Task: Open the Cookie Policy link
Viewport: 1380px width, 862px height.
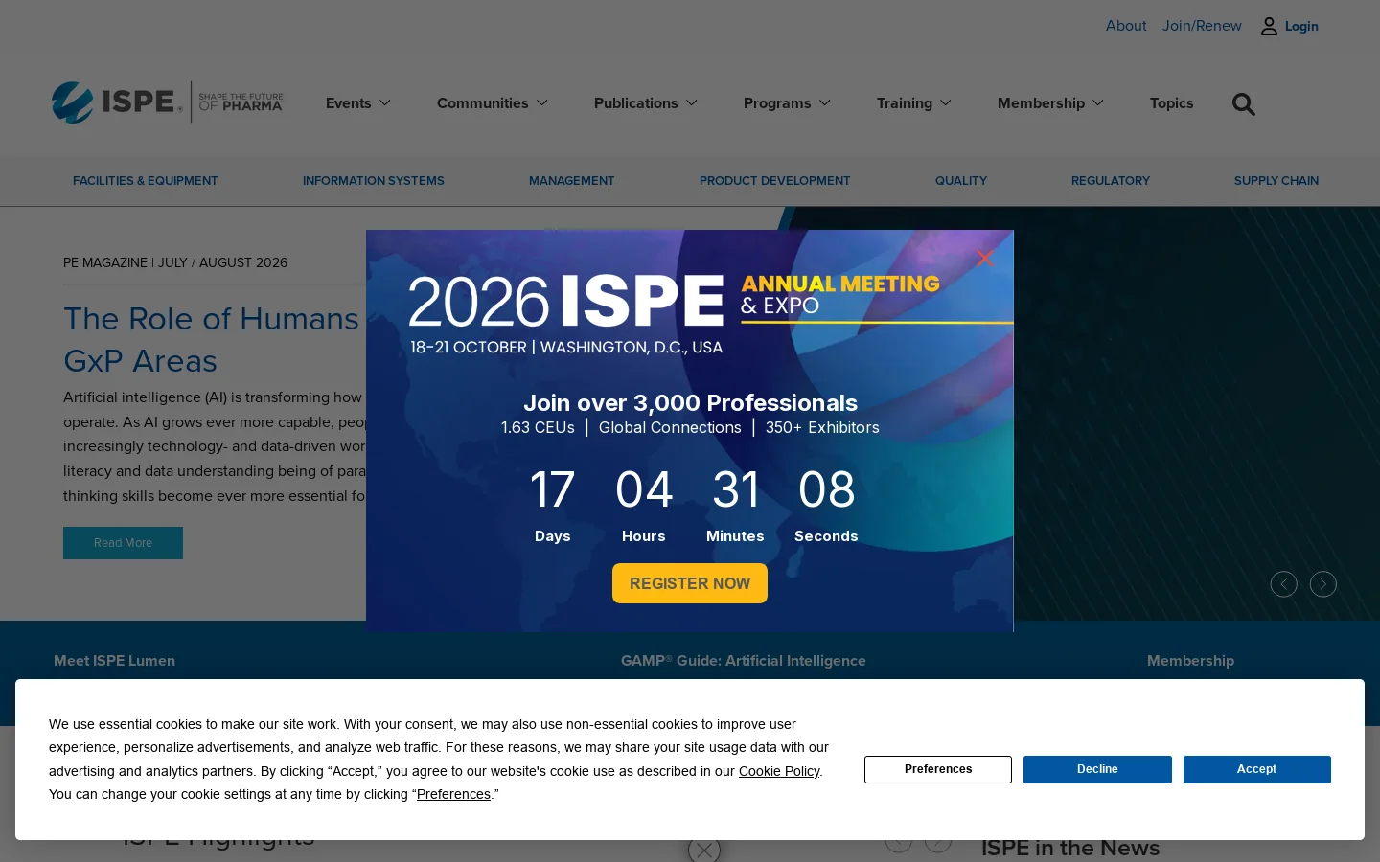Action: click(x=779, y=771)
